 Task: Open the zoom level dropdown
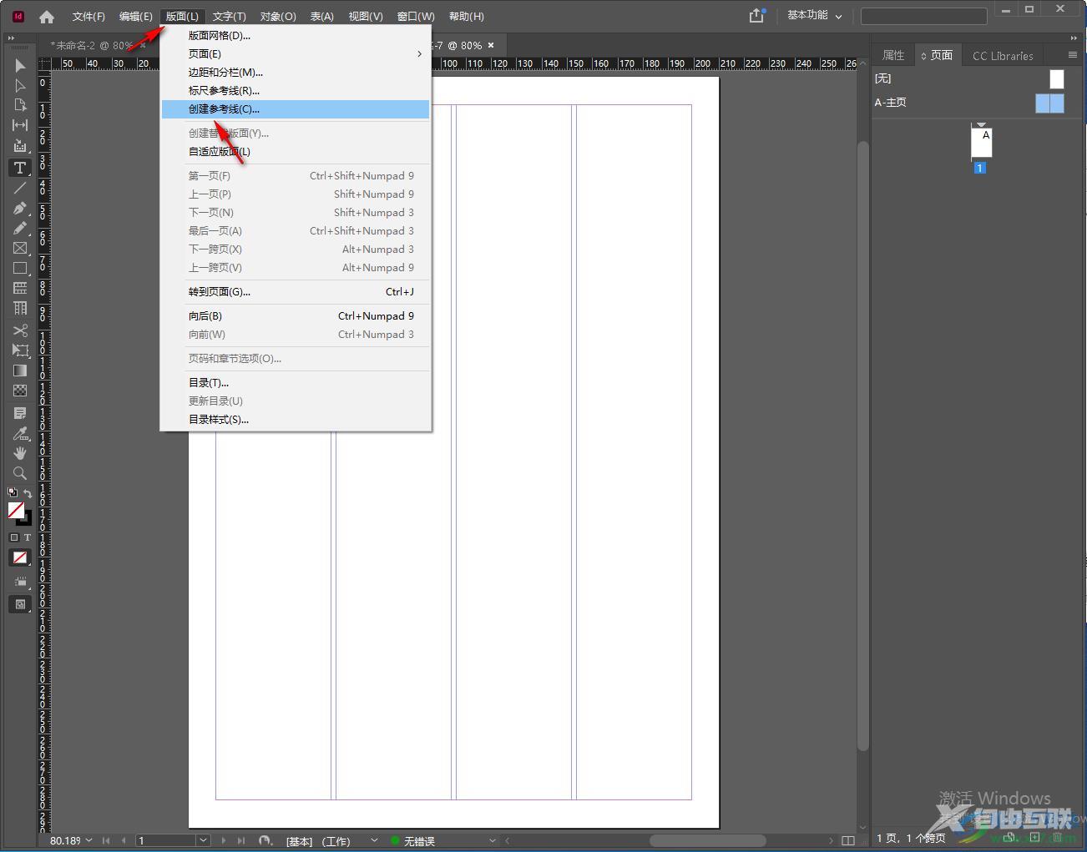(x=88, y=840)
